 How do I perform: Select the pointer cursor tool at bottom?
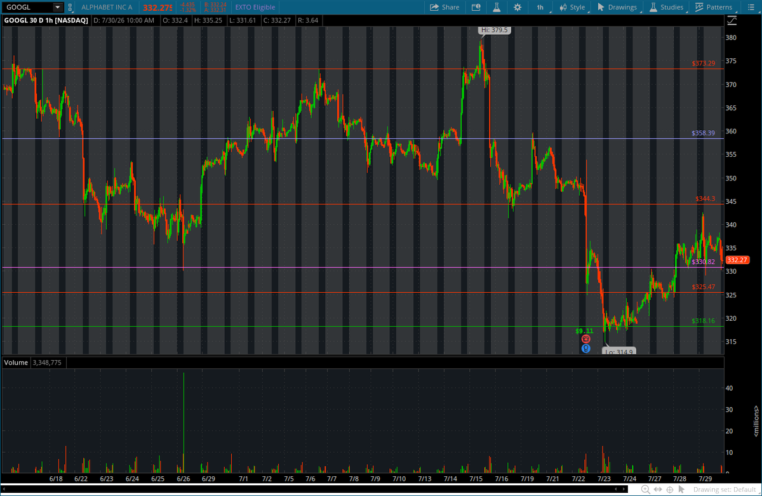click(681, 490)
